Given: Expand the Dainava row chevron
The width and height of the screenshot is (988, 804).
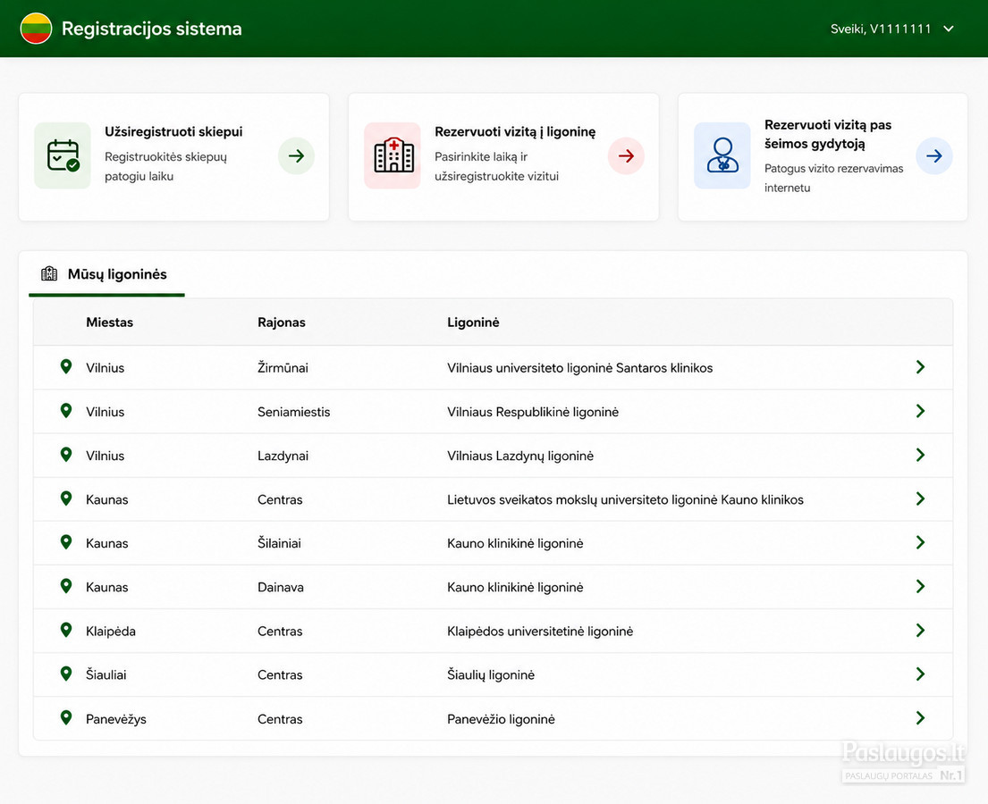Looking at the screenshot, I should click(920, 586).
